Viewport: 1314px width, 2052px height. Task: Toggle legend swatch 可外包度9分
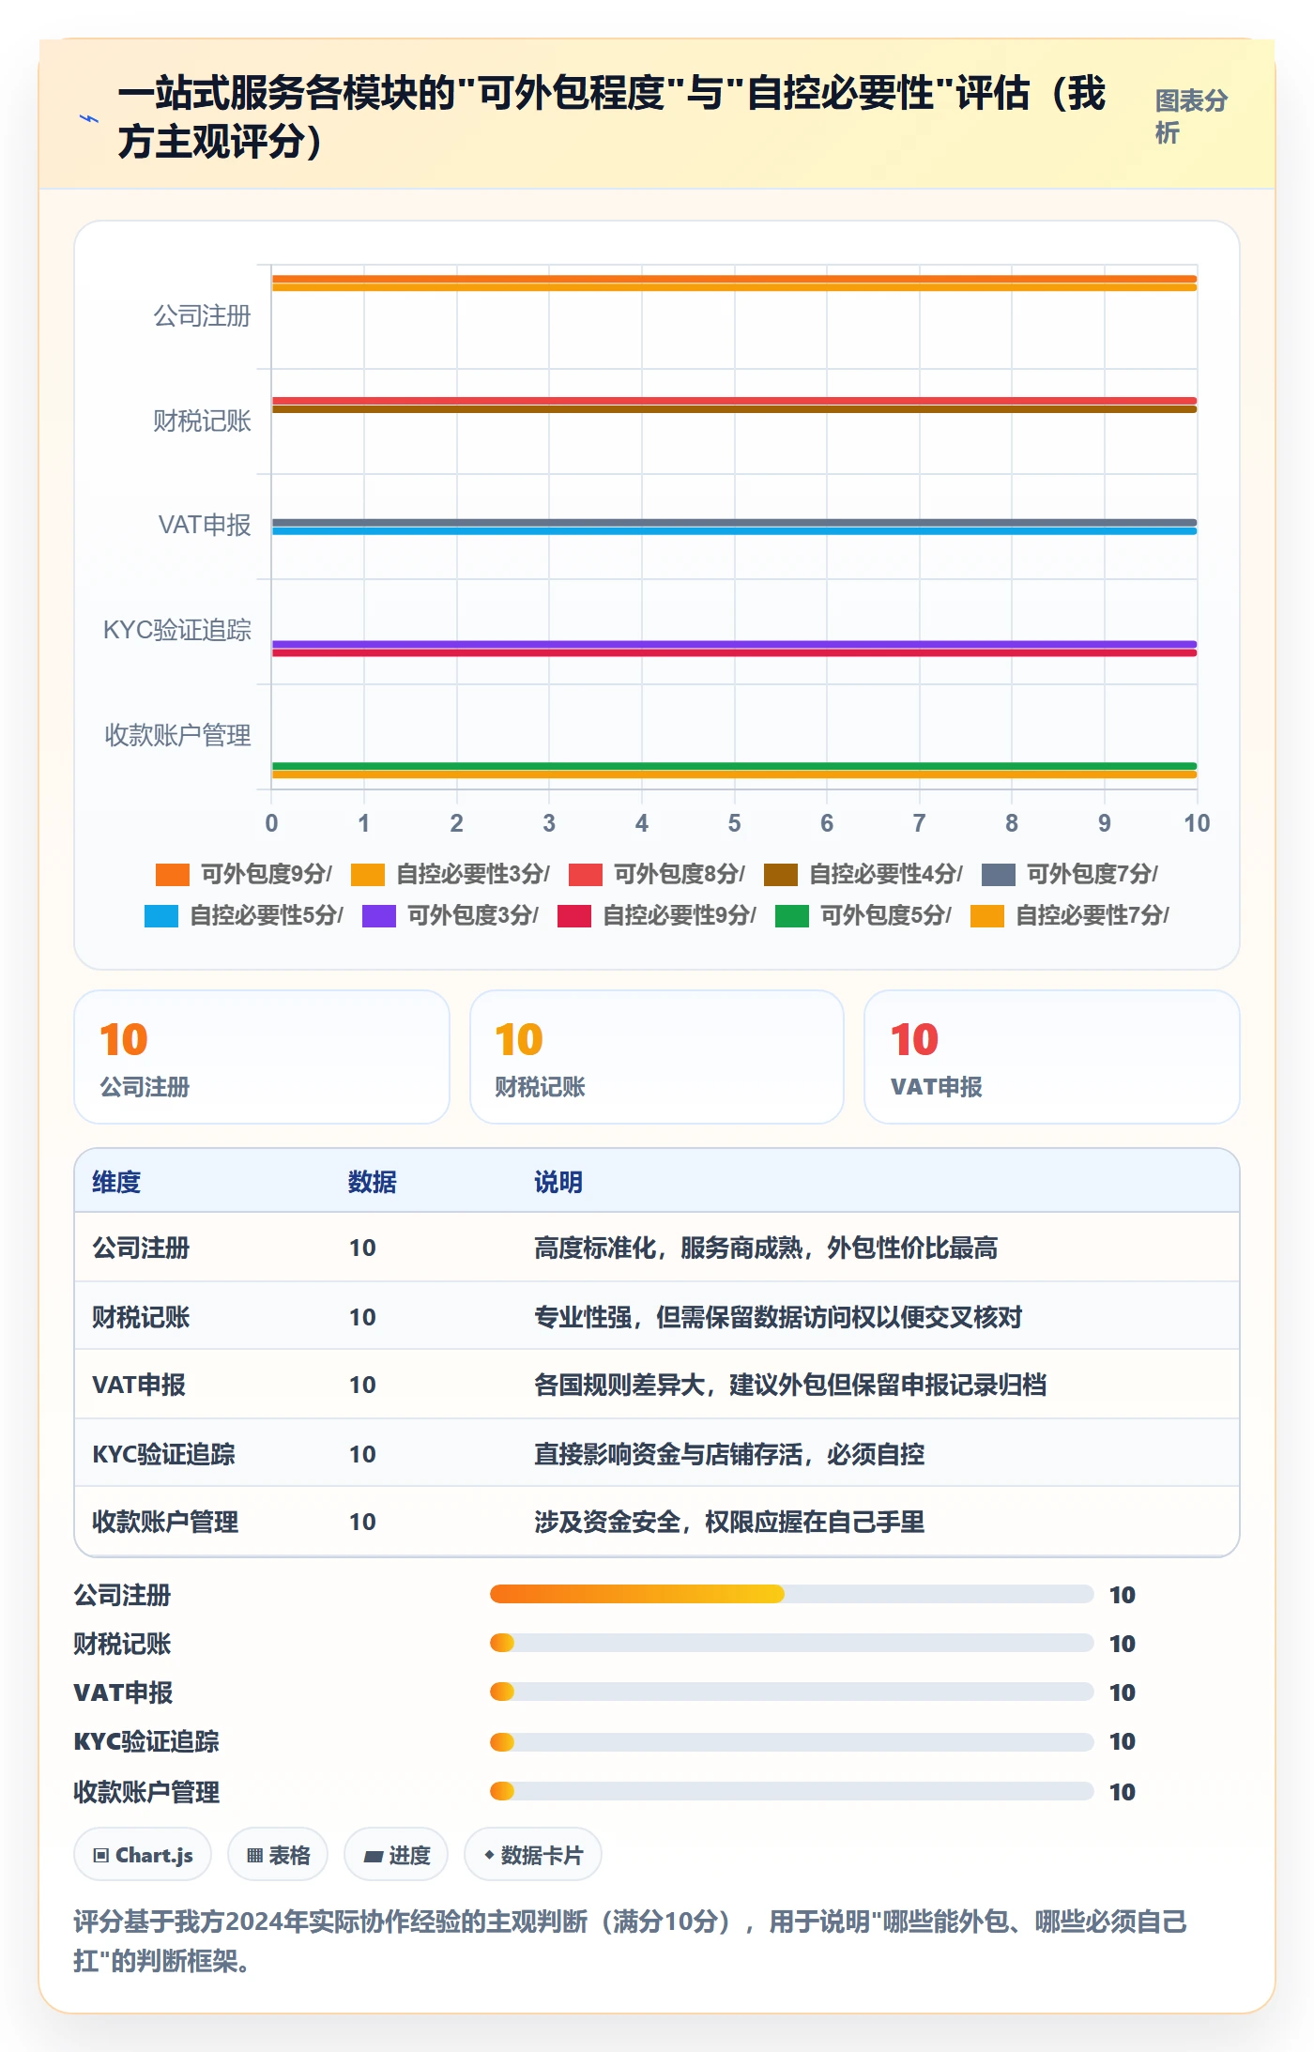pos(173,875)
